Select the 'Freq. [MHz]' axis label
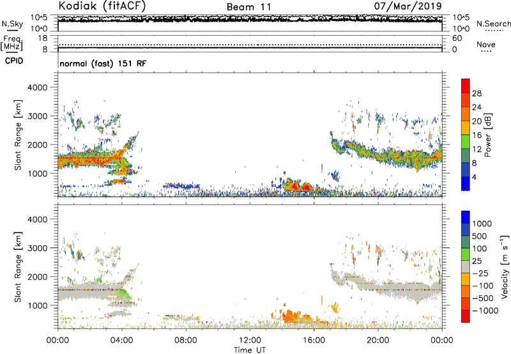This screenshot has height=354, width=511. [11, 43]
